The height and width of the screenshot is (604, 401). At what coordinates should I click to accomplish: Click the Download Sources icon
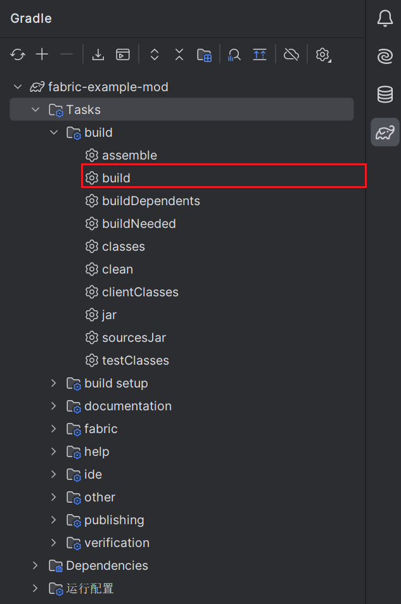(x=98, y=54)
